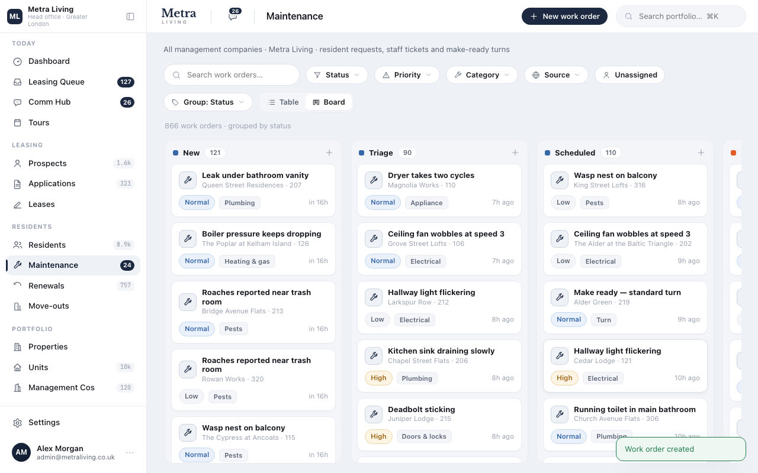Click the High priority tag on Deadbolt sticking
Screen dimensions: 758x473
click(378, 436)
